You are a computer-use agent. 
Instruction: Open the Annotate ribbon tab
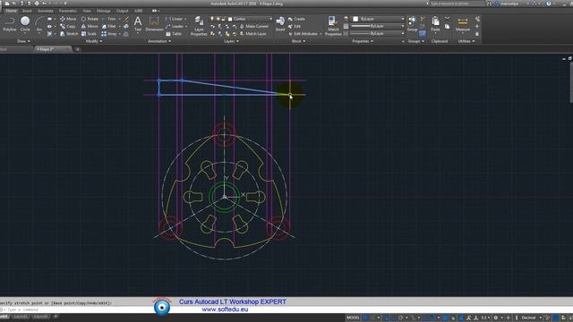[x=46, y=11]
